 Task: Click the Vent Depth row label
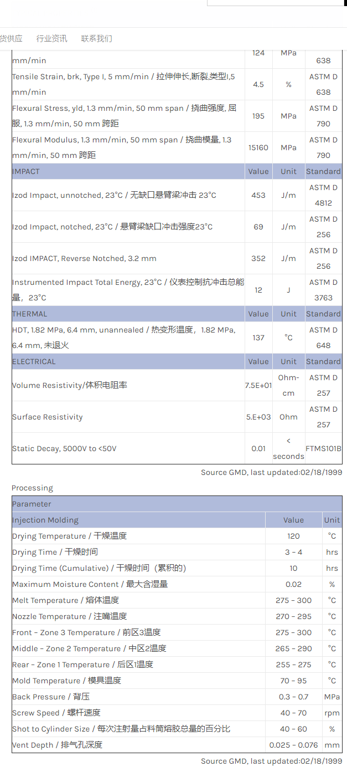[x=57, y=745]
